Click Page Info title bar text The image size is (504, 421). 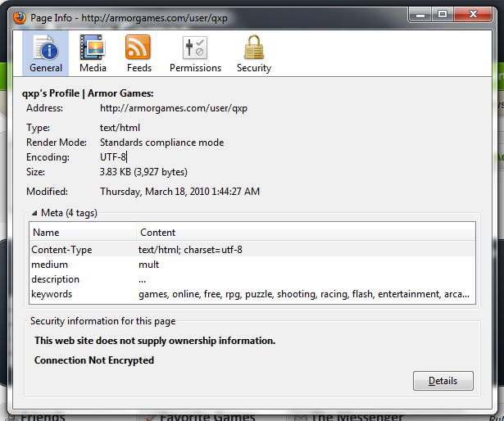129,18
